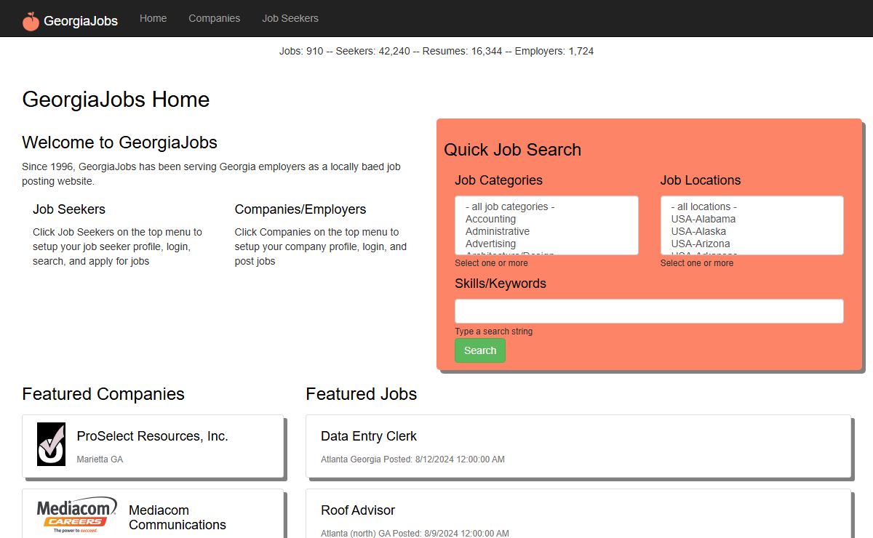Click the 'Job Locations' label

(x=701, y=180)
